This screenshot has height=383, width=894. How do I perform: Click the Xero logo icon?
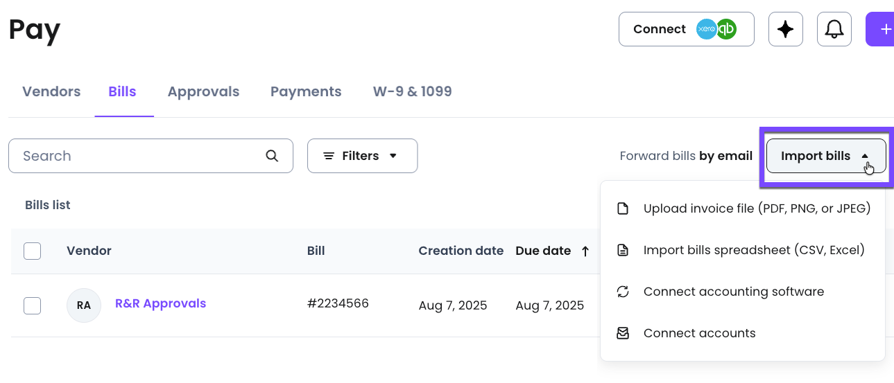pyautogui.click(x=706, y=29)
